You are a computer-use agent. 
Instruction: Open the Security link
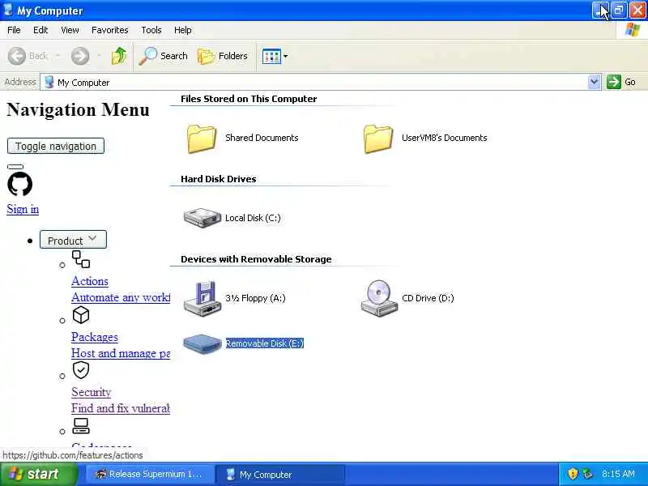(92, 392)
